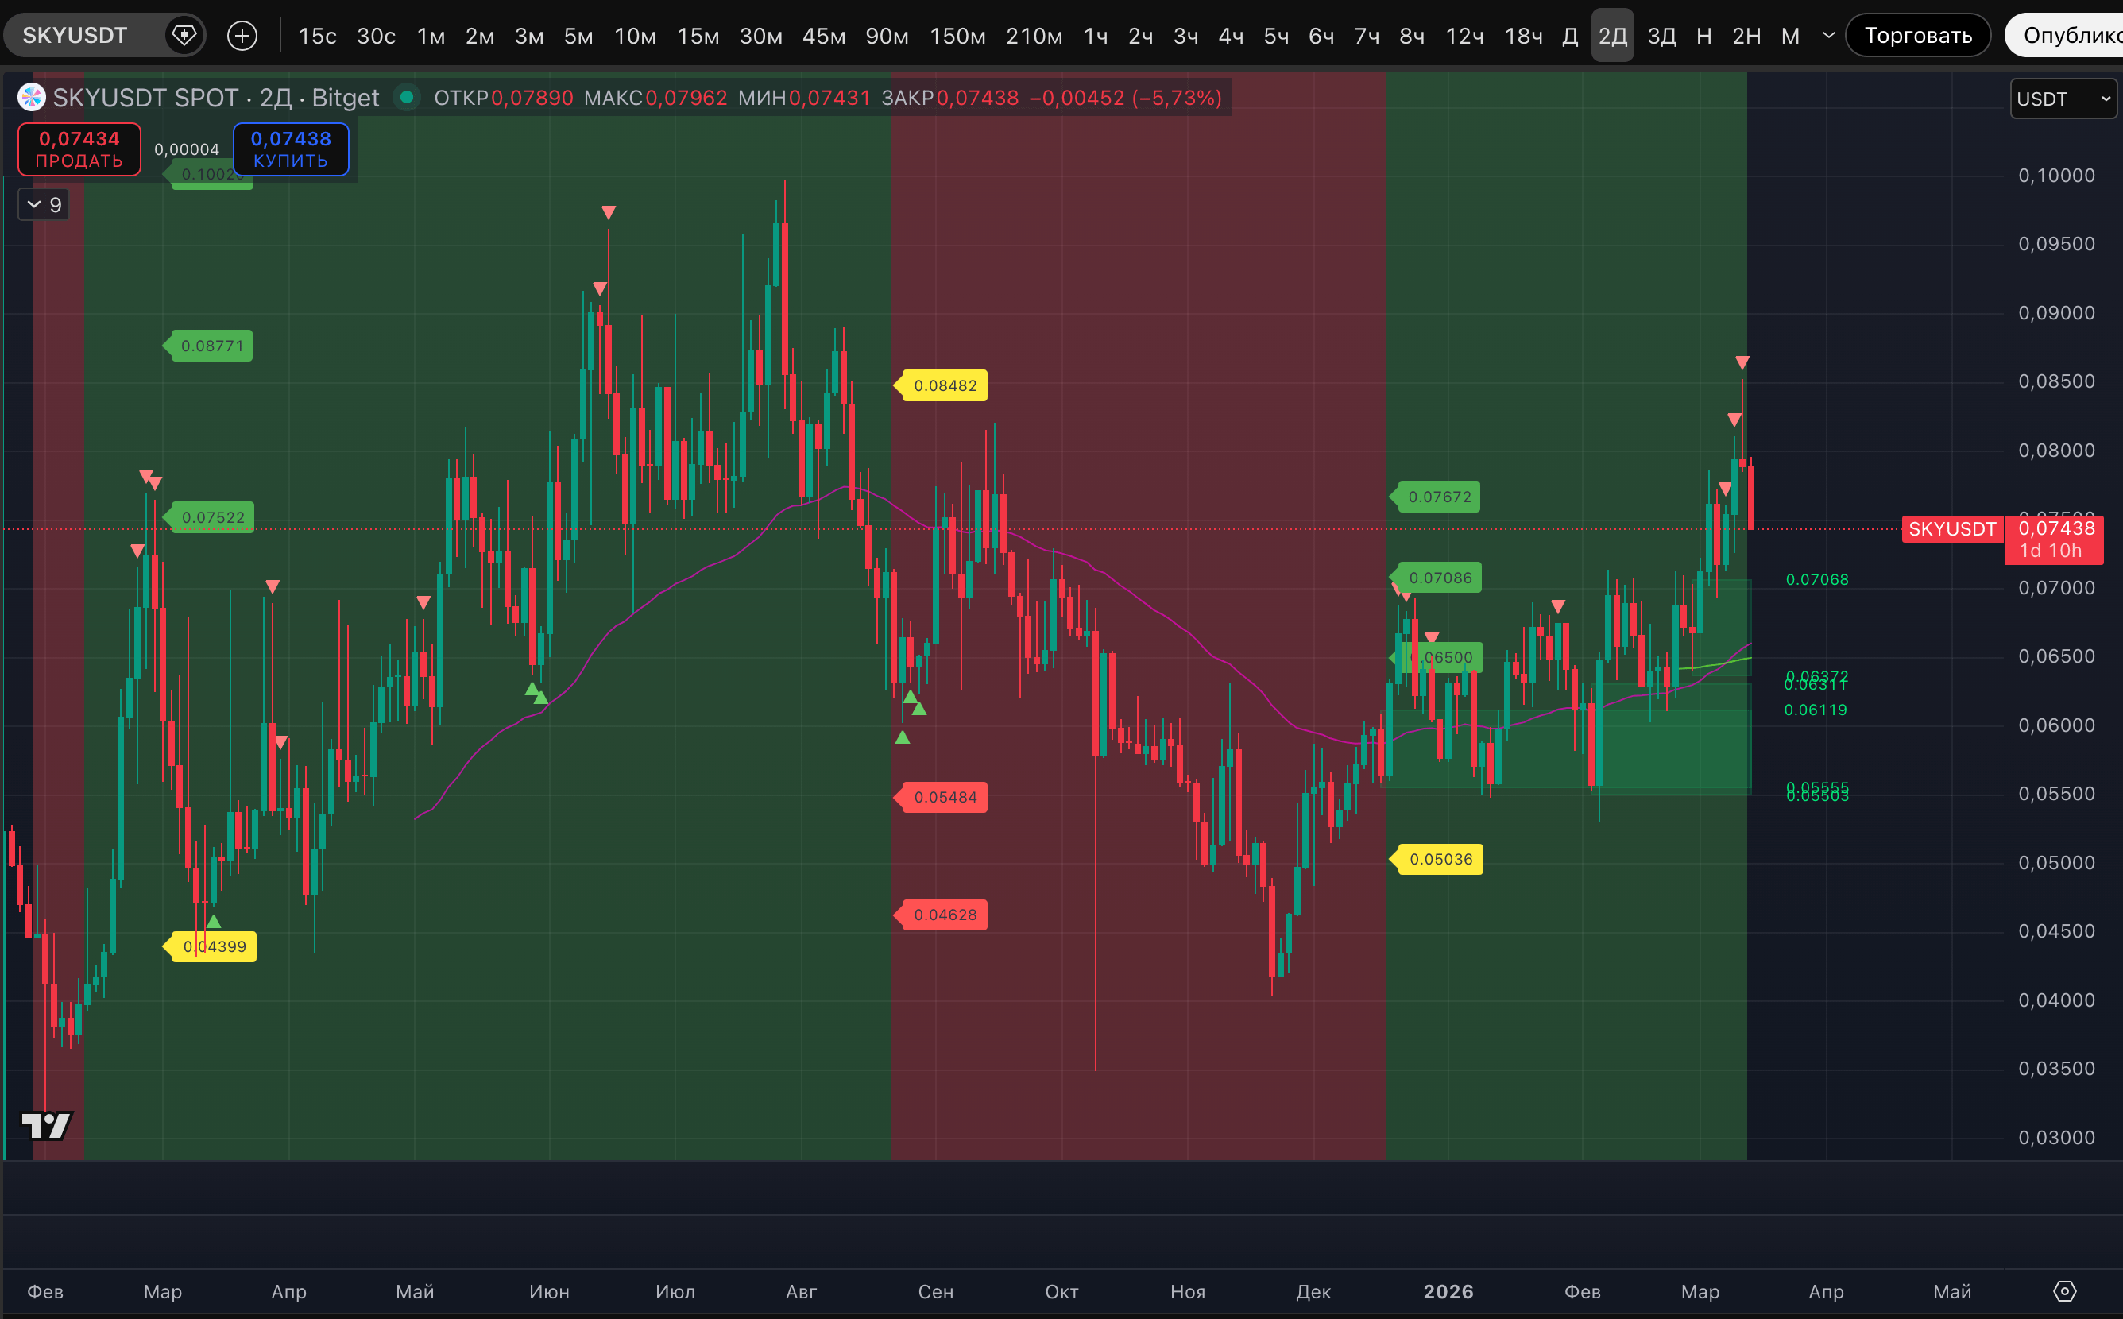Screen dimensions: 2123x1319
Task: Select the Н weekly timeframe
Action: tap(1703, 36)
